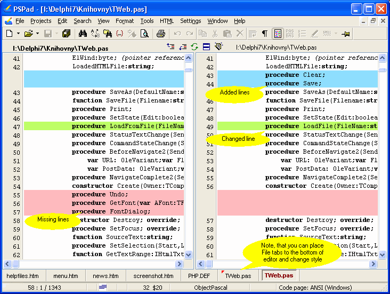Screen dimensions: 390x294
Task: Jump to previous difference arrow icon
Action: click(x=171, y=47)
